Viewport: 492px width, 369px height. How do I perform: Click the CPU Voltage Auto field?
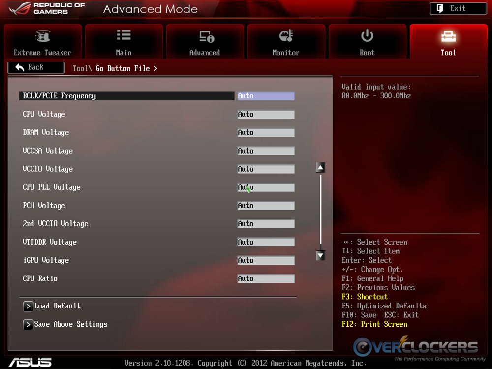click(x=266, y=115)
